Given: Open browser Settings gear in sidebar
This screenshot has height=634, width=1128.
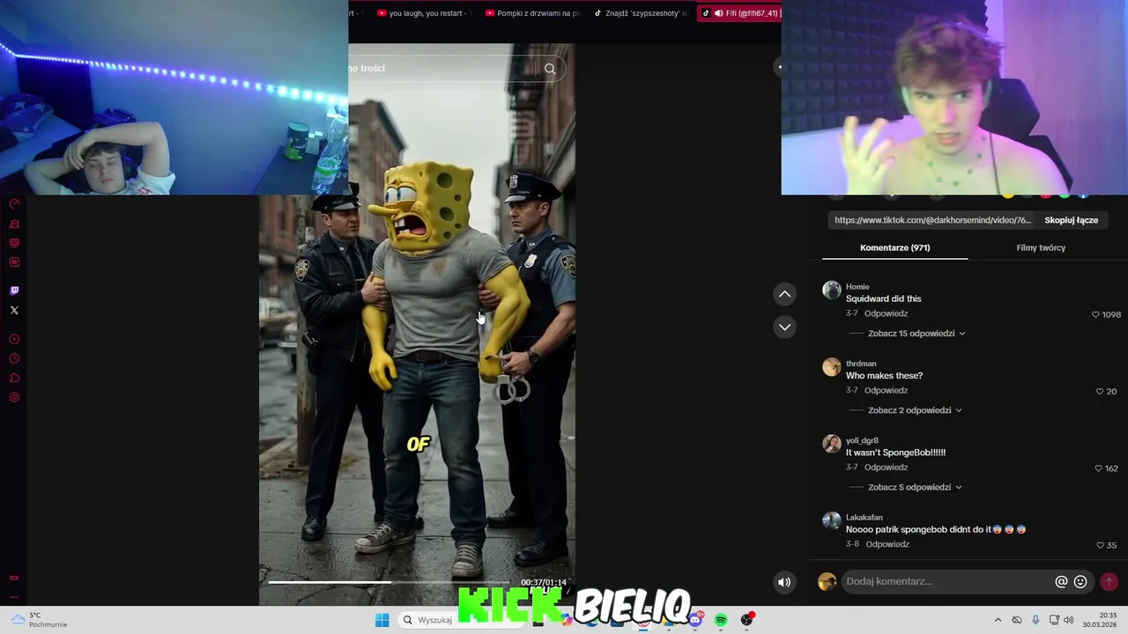Looking at the screenshot, I should [x=14, y=397].
